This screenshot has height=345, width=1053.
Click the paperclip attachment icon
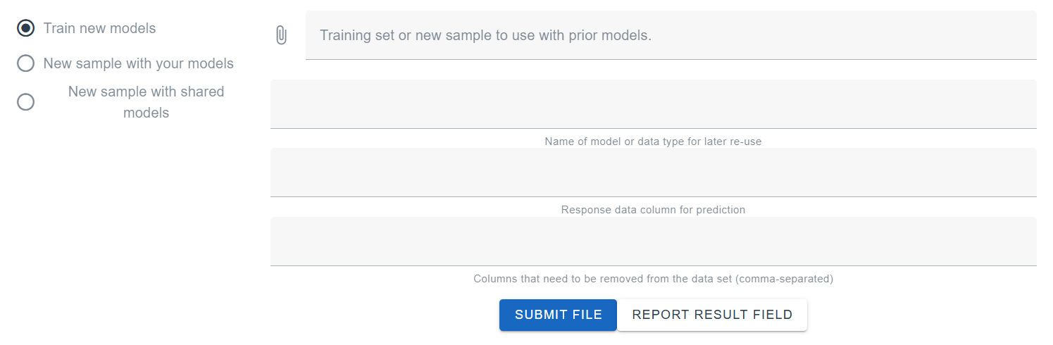click(x=281, y=35)
